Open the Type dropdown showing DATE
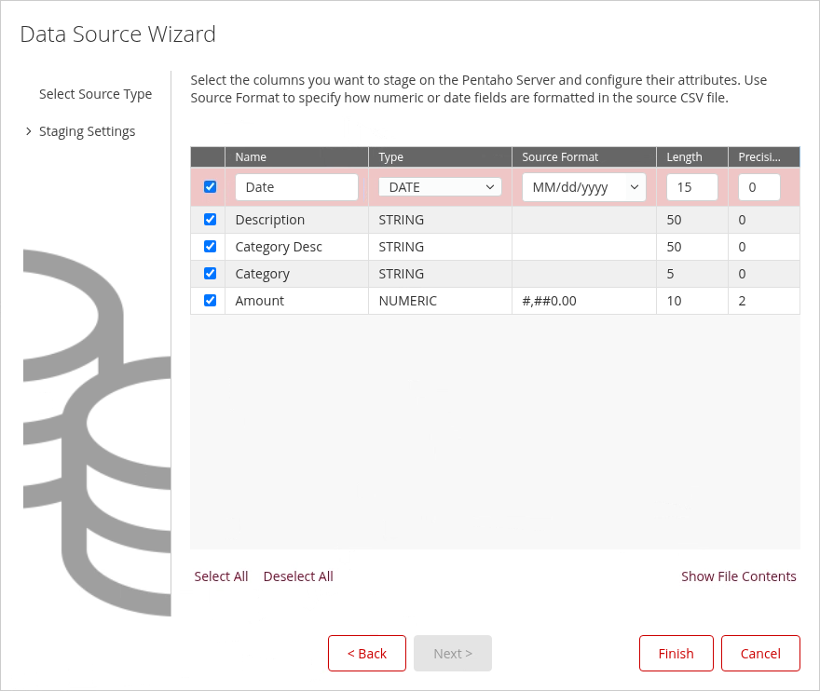 pos(440,187)
